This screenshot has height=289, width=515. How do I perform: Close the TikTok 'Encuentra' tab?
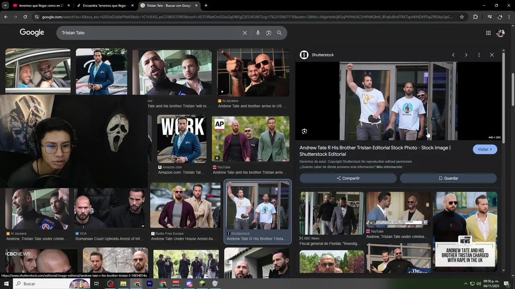pos(132,6)
